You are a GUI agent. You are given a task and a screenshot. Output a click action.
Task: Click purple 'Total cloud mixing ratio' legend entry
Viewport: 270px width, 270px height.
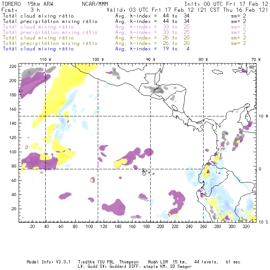38,27
